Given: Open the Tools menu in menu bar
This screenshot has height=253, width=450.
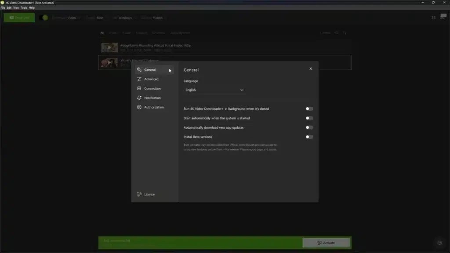Looking at the screenshot, I should (24, 8).
